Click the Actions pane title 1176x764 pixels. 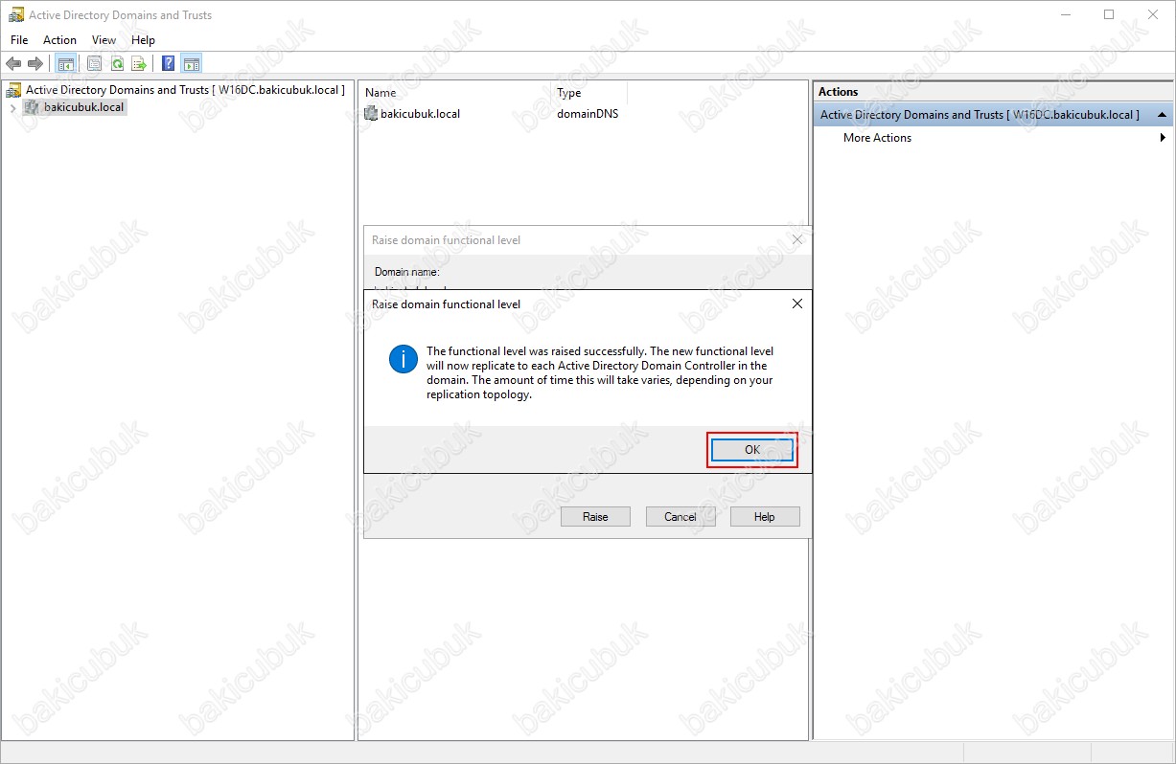(838, 92)
